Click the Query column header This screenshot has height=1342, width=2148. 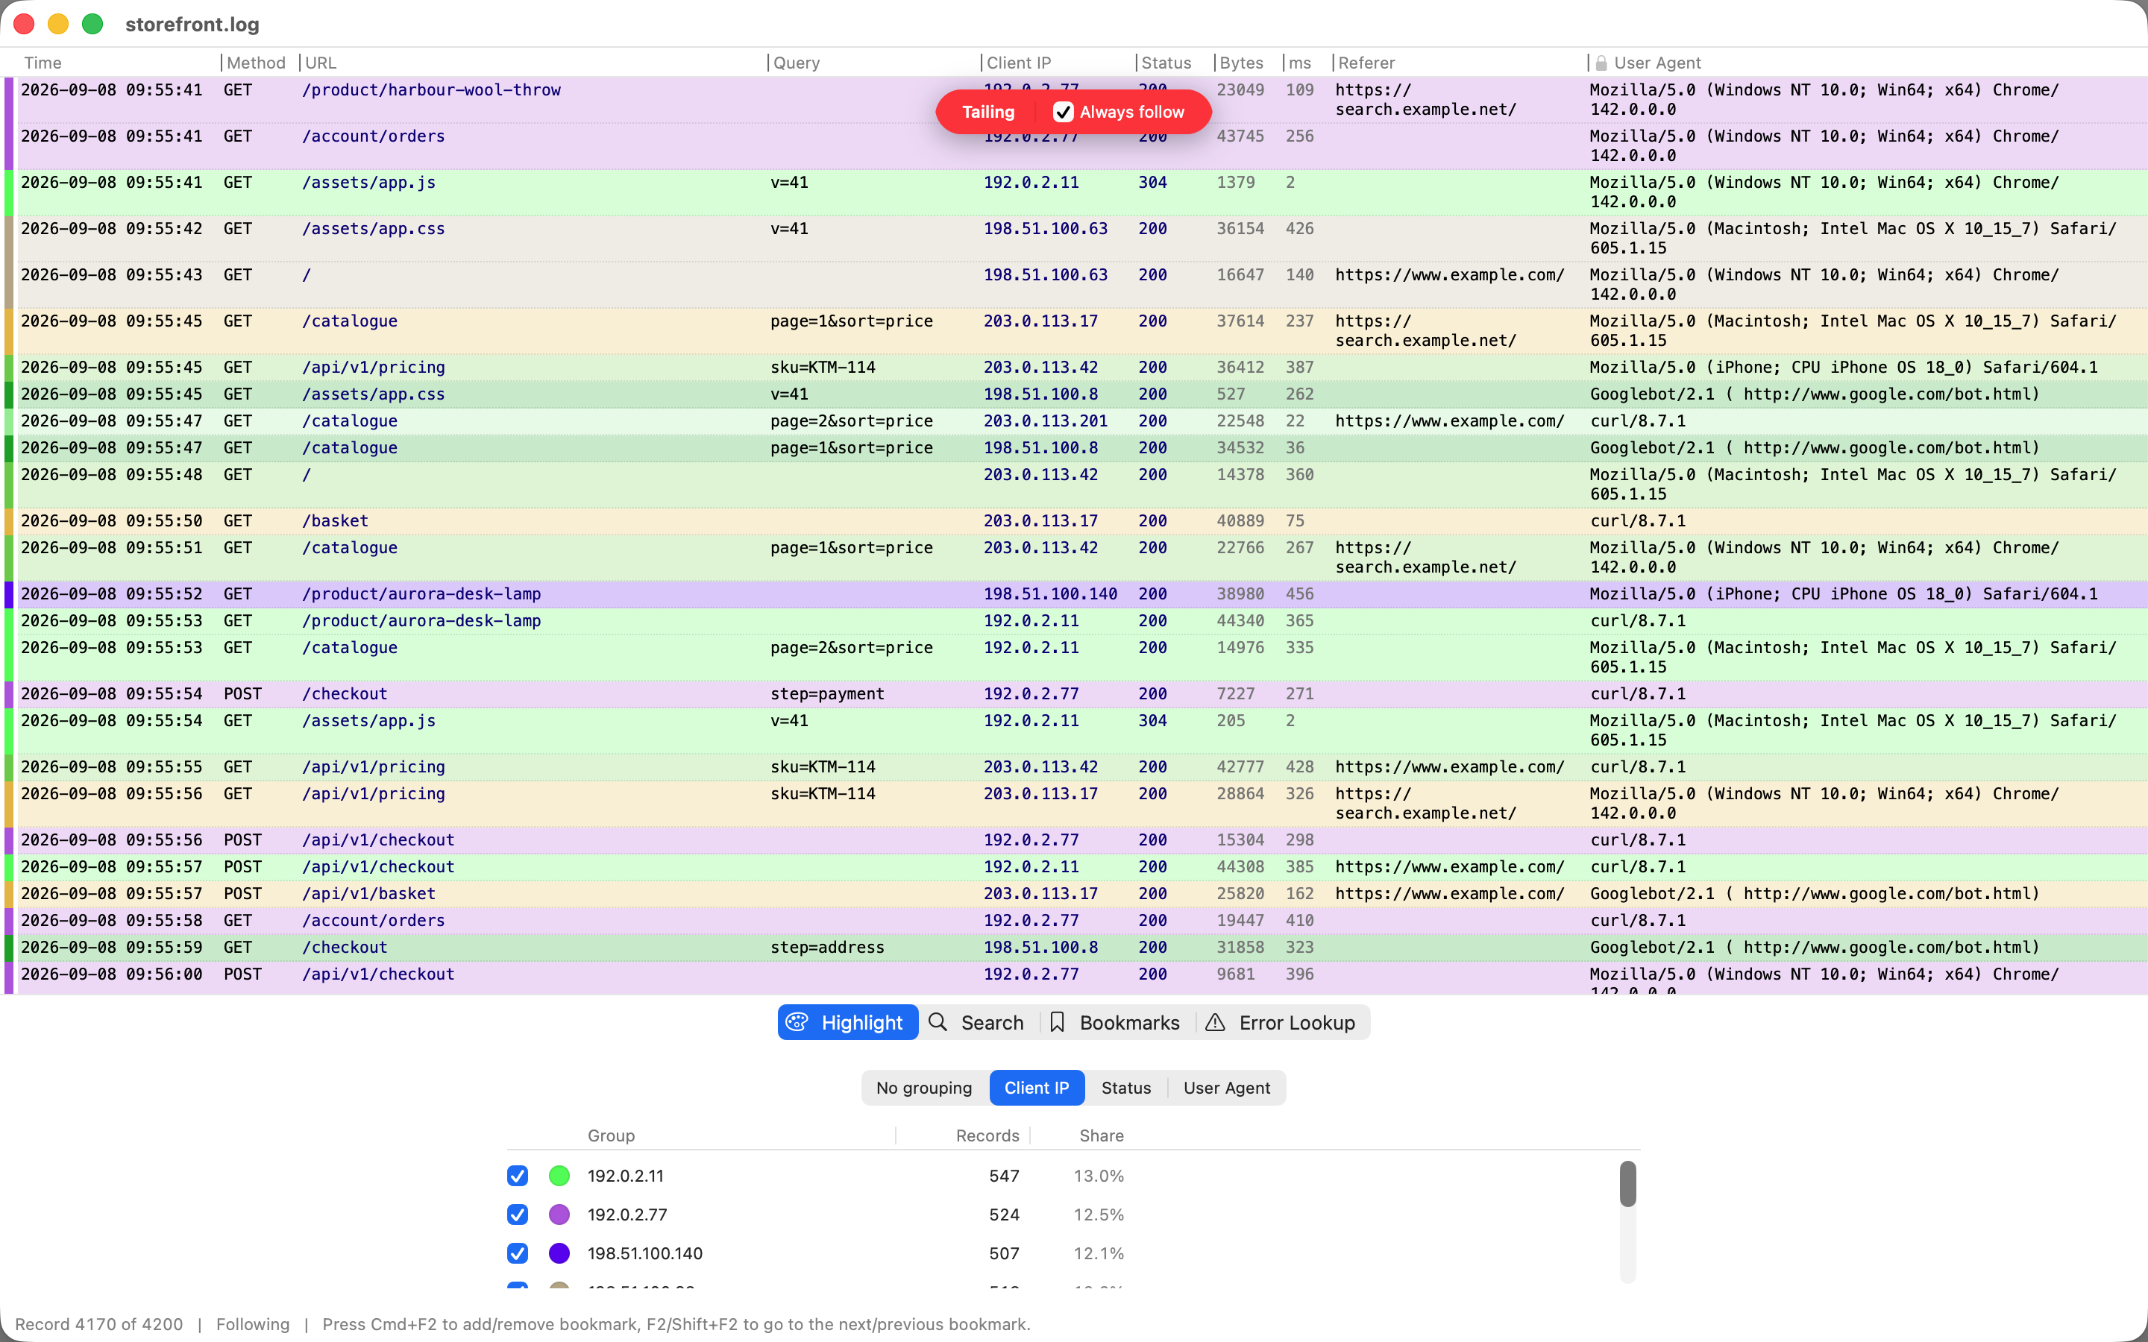[797, 63]
